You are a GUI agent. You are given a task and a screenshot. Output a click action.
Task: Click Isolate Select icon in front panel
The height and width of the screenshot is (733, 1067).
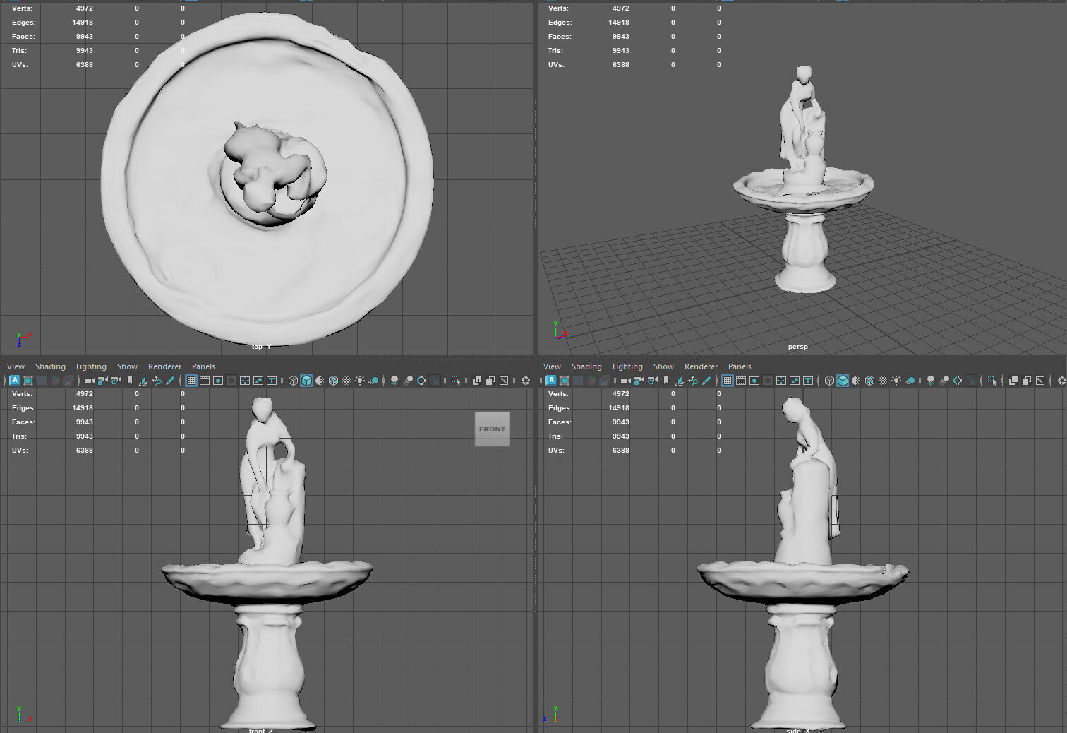456,381
